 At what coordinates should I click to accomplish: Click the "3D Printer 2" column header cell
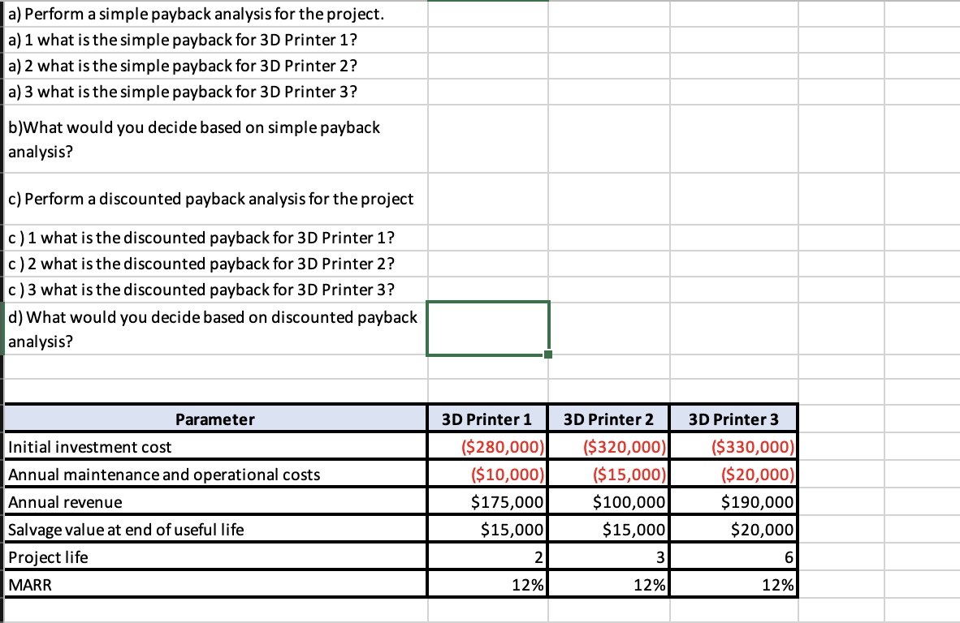pyautogui.click(x=610, y=419)
